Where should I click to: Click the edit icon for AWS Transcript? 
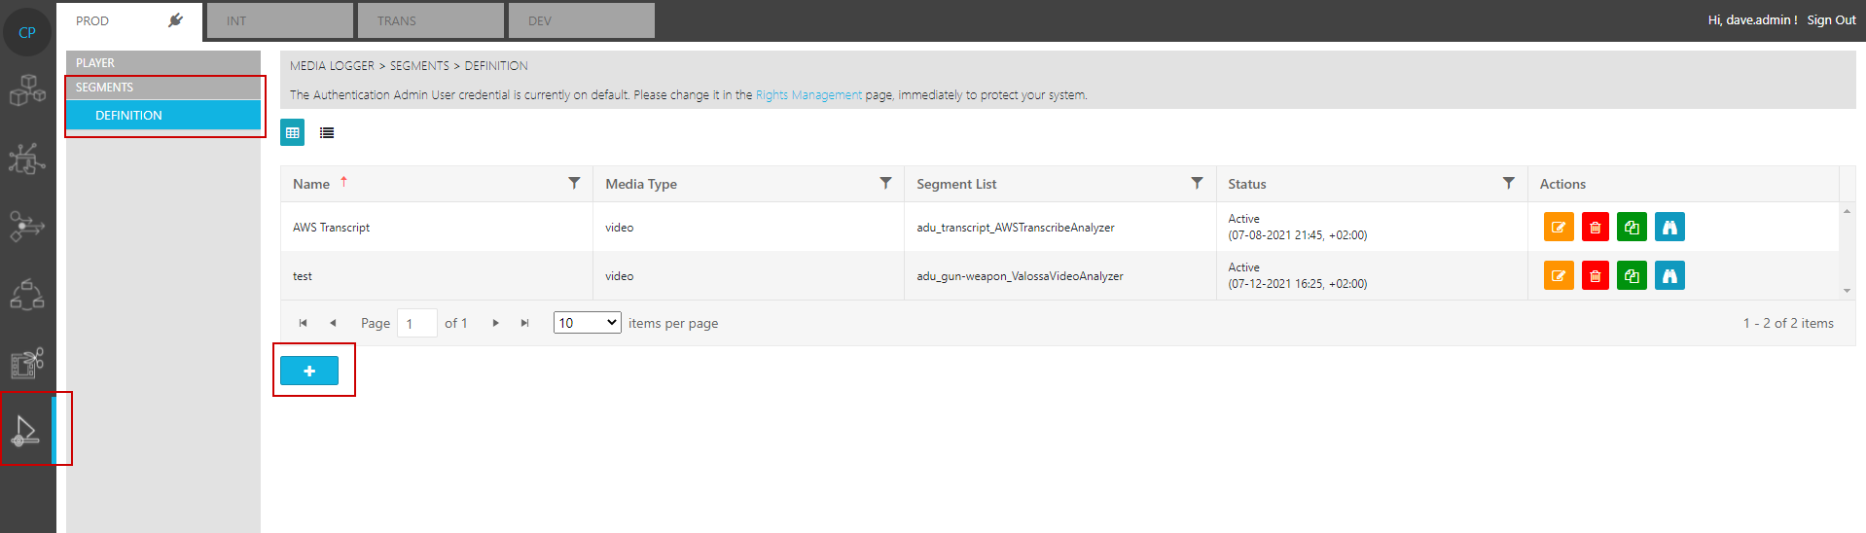tap(1558, 228)
